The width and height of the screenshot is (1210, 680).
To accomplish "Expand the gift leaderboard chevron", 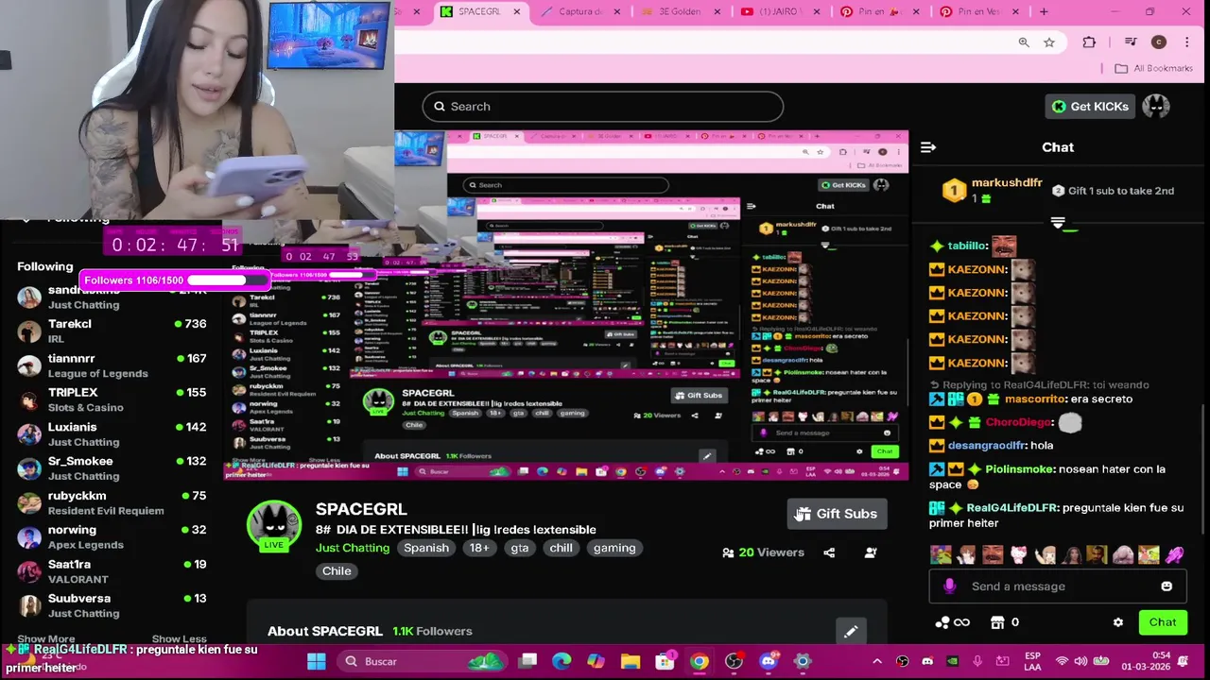I will coord(1058,224).
